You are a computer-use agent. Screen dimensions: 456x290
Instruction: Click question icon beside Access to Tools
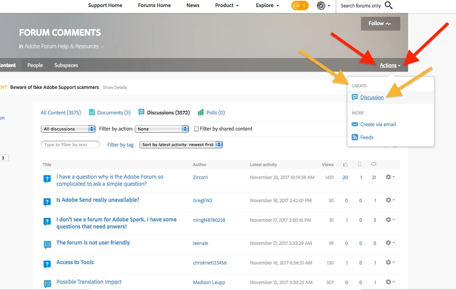click(47, 265)
